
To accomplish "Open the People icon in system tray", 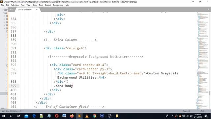I will coord(167,116).
